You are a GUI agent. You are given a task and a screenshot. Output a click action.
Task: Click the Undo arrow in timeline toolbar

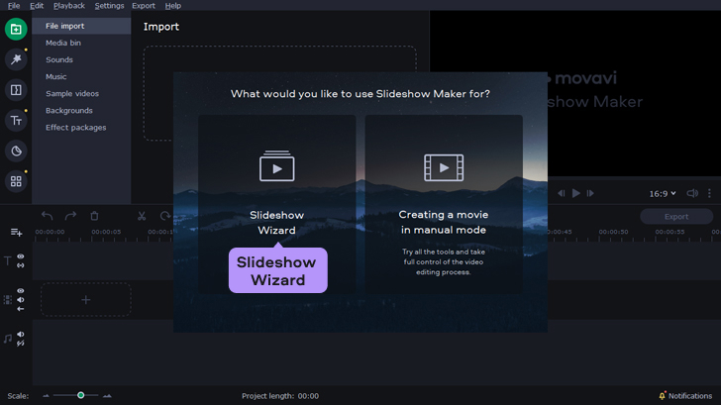(x=47, y=216)
